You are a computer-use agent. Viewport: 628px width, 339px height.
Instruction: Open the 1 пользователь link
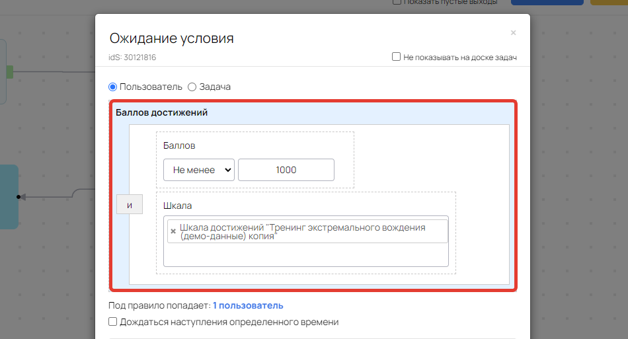coord(248,305)
